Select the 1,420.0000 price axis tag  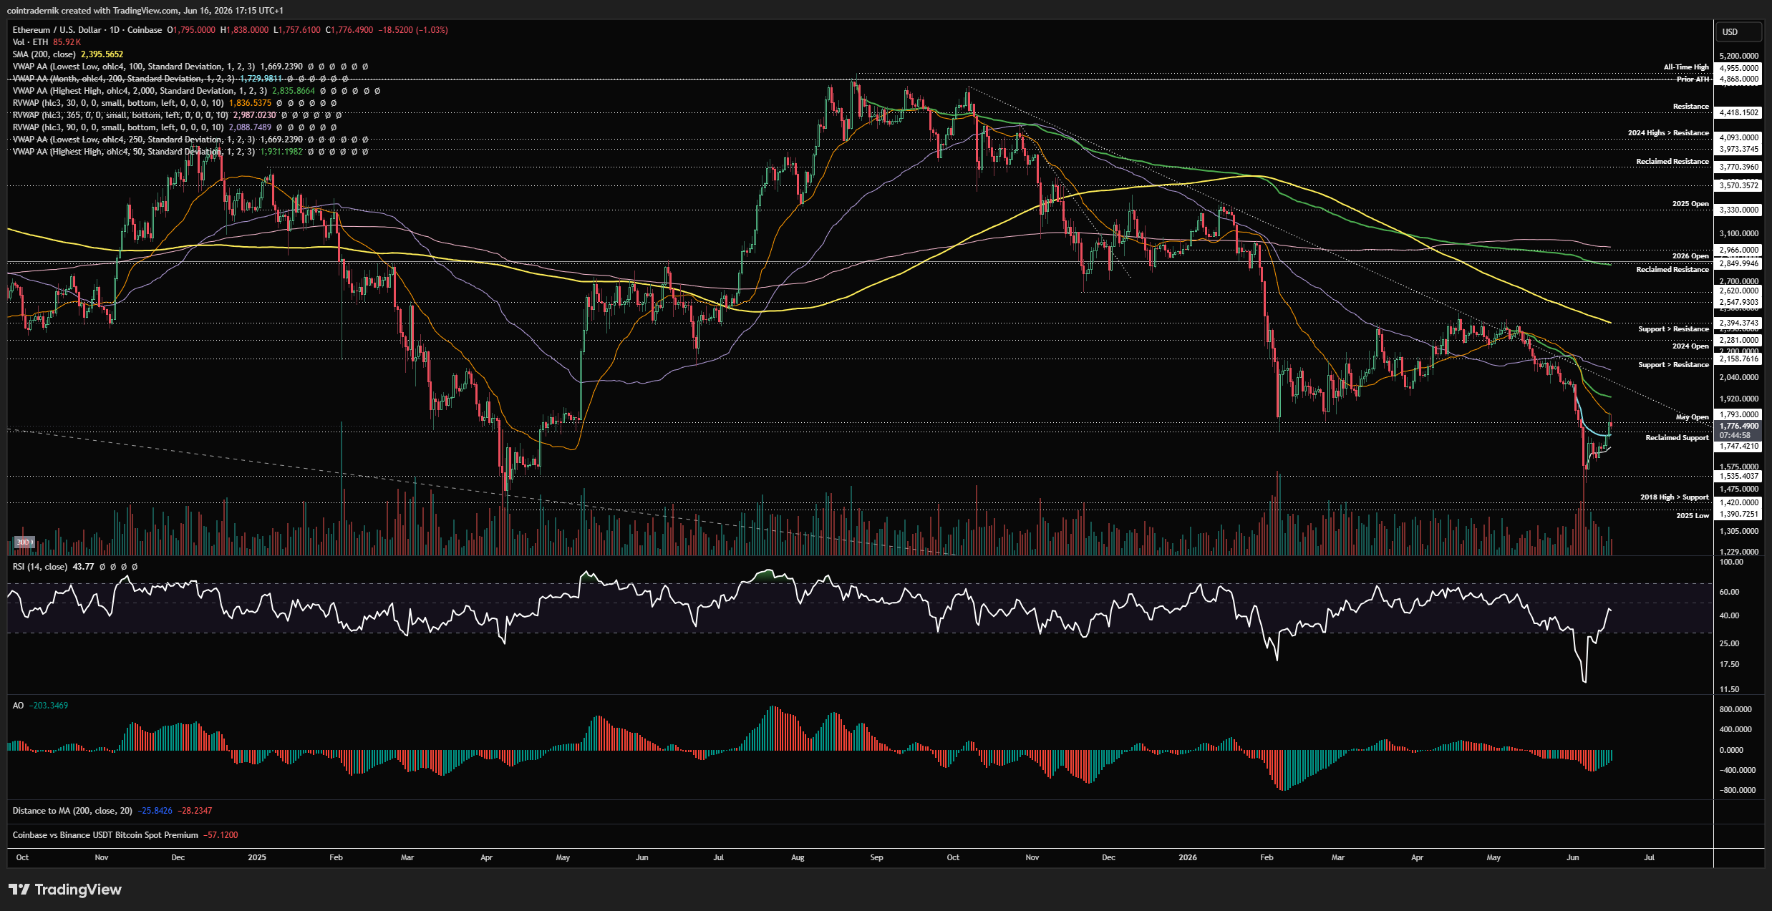coord(1738,503)
